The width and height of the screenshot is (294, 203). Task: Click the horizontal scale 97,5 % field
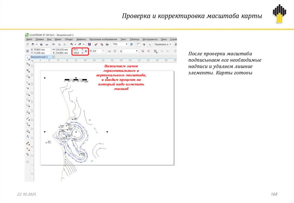[77, 50]
